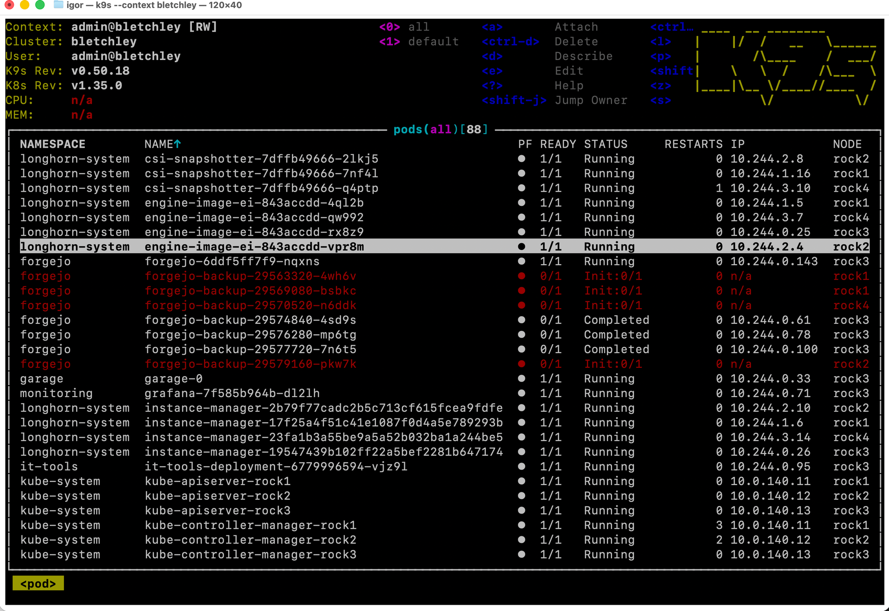This screenshot has width=889, height=611.
Task: Click the NODE column header
Action: coord(847,144)
